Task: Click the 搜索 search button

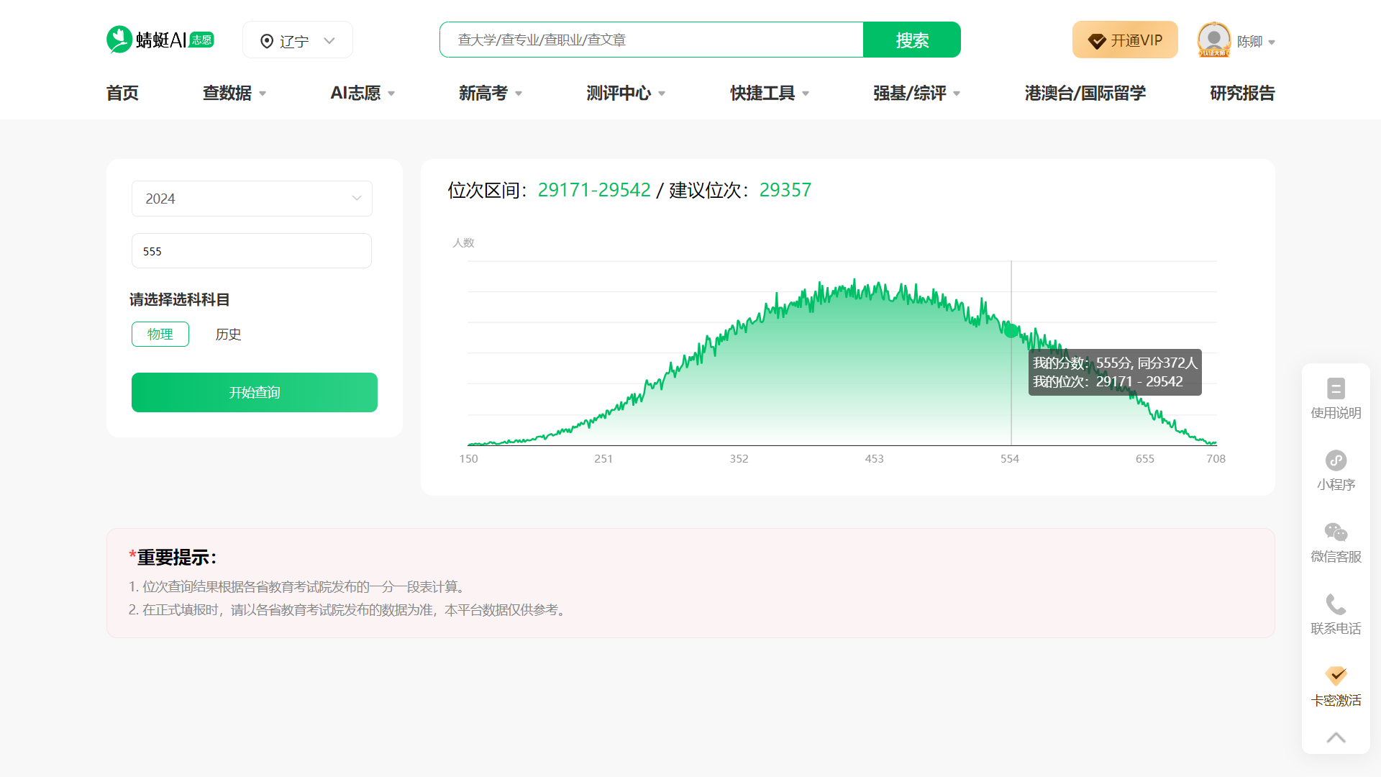Action: point(911,40)
